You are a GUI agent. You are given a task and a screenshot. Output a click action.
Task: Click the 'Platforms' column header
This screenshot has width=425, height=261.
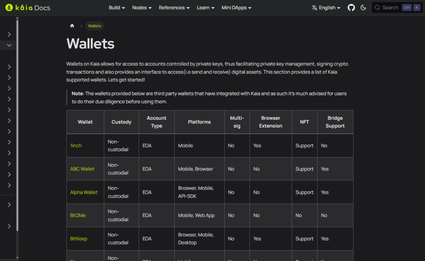pyautogui.click(x=199, y=122)
